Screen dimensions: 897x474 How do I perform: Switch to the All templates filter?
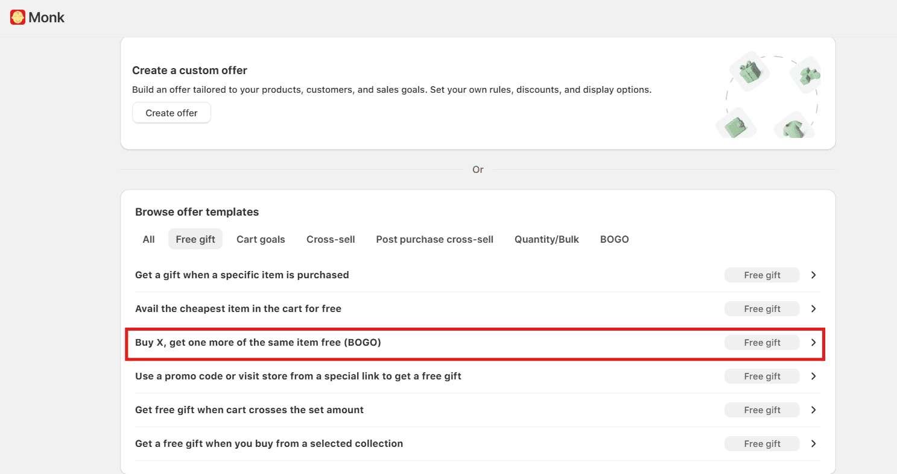coord(148,239)
